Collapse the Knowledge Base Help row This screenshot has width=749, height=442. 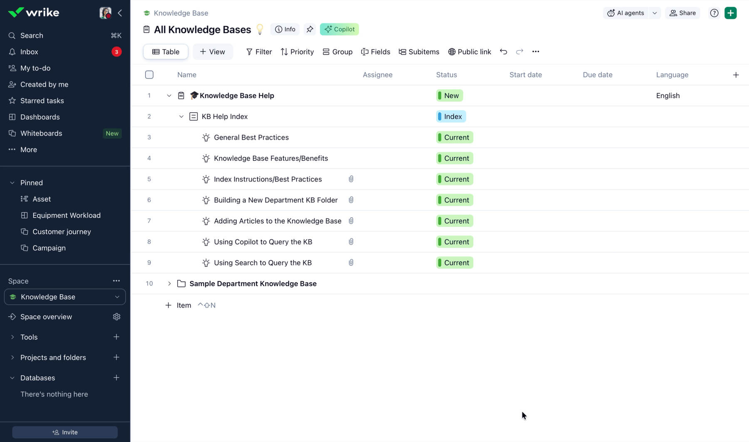click(169, 96)
